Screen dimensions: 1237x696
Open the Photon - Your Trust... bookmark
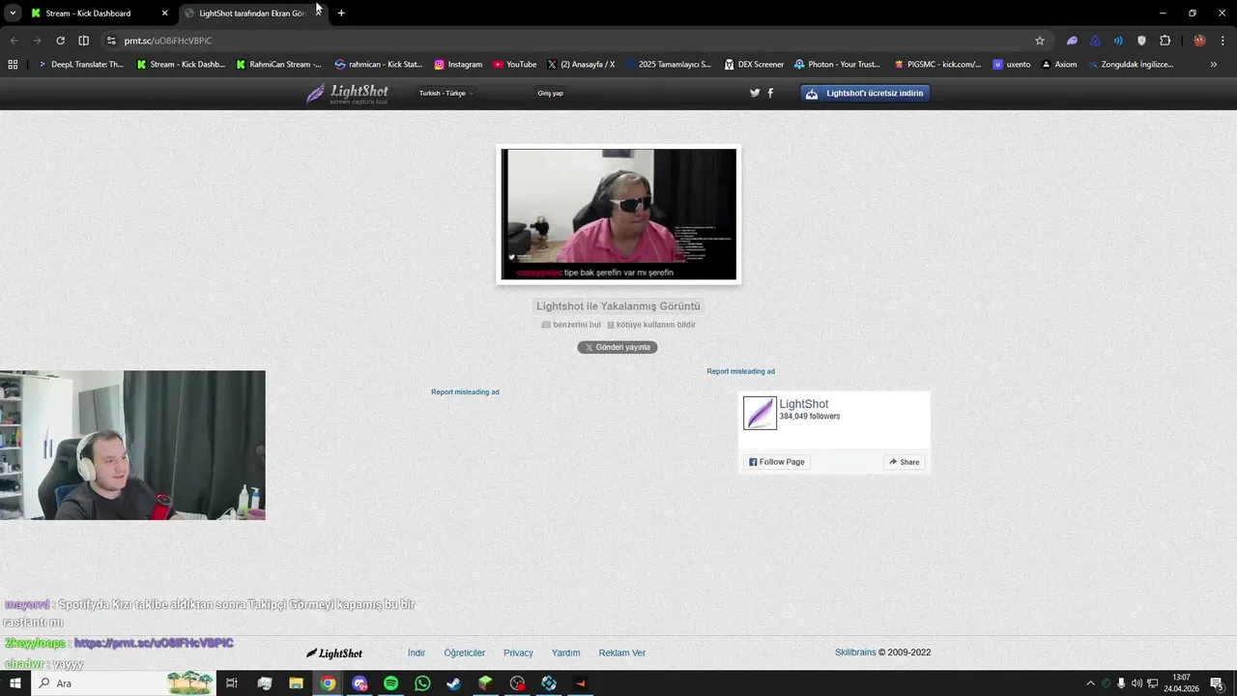point(837,65)
